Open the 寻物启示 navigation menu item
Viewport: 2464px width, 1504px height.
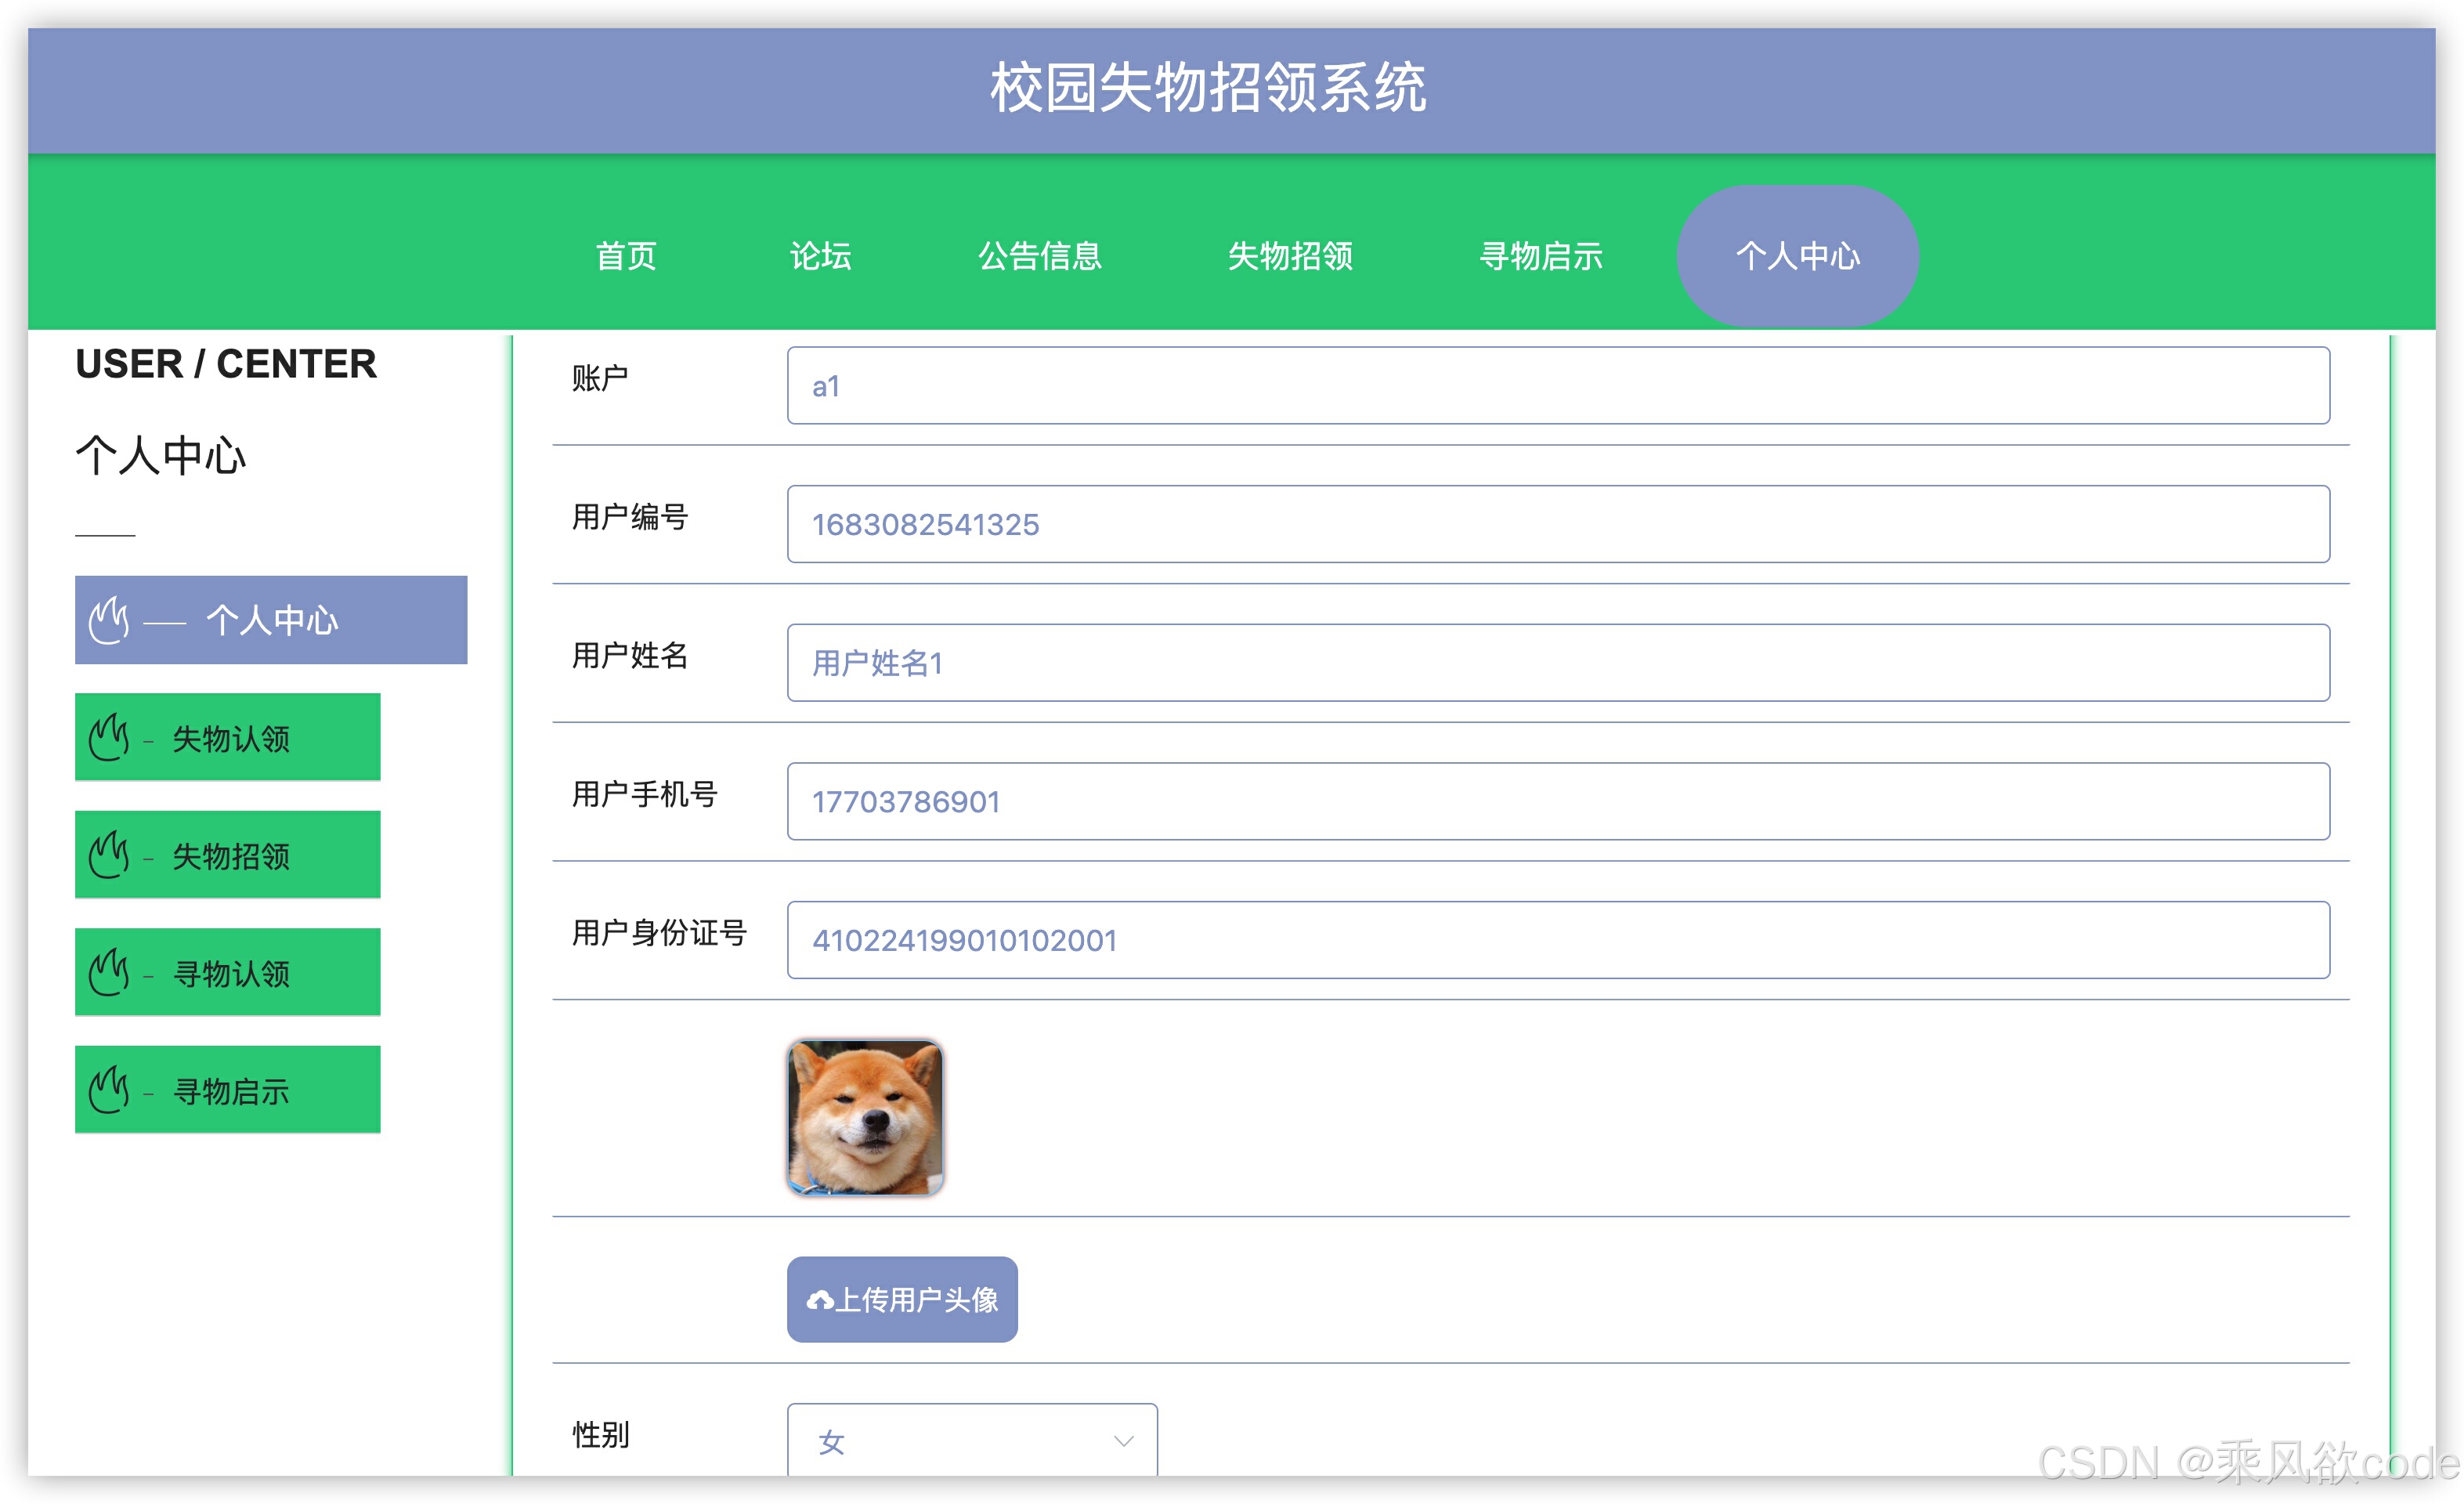coord(1541,257)
